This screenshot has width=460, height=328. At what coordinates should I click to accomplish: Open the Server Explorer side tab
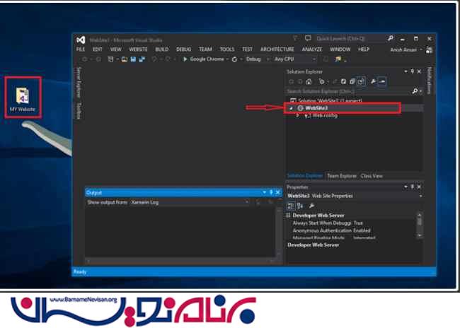point(79,83)
